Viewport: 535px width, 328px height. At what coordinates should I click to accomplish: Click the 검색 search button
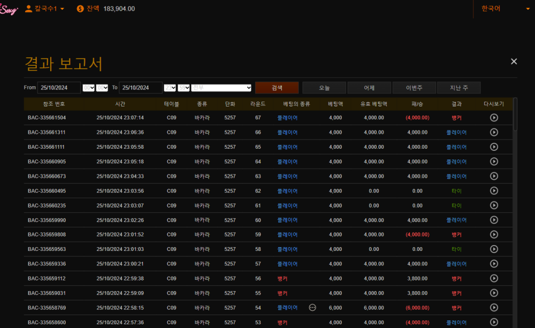click(277, 88)
